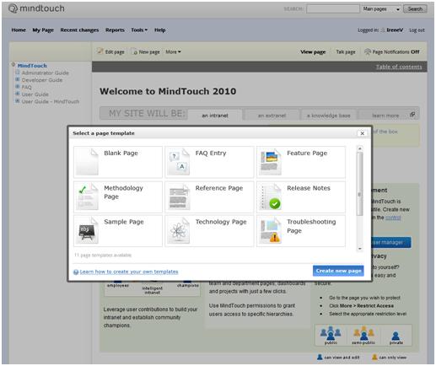Select the Methodology Page template icon
This screenshot has height=366, width=436.
[x=88, y=196]
